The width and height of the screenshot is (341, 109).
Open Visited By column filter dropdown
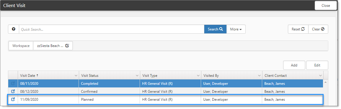(259, 76)
